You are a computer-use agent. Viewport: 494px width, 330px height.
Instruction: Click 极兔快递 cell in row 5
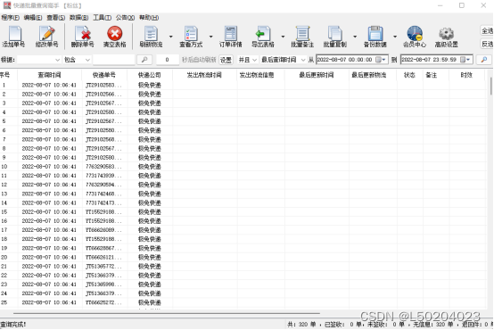(x=150, y=121)
